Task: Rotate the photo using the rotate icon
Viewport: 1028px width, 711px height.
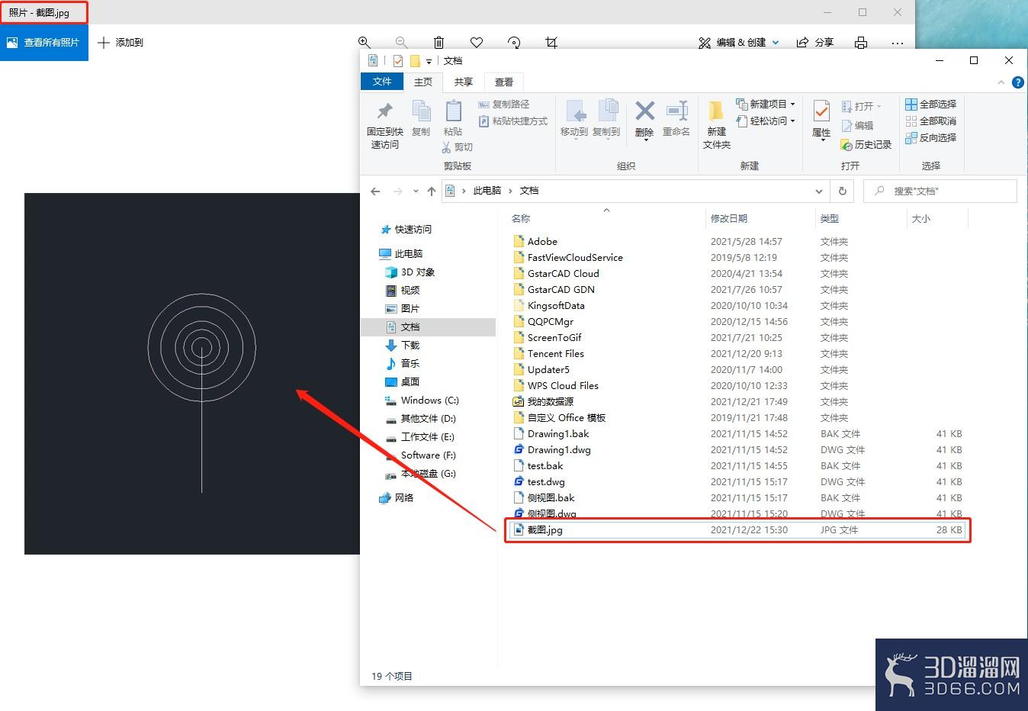Action: 514,43
